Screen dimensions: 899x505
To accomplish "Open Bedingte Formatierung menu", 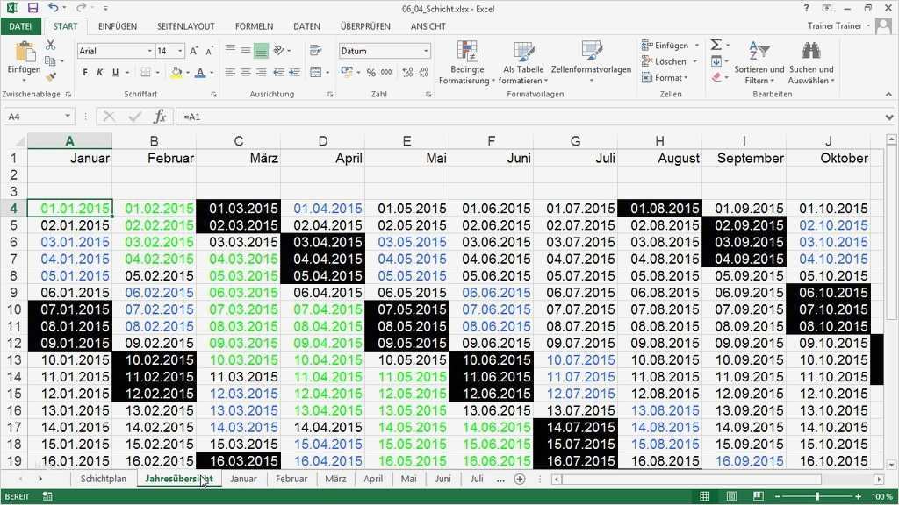I will coord(467,63).
